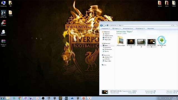
Task: Click the Explorer icon on the taskbar
Action: pyautogui.click(x=8, y=98)
